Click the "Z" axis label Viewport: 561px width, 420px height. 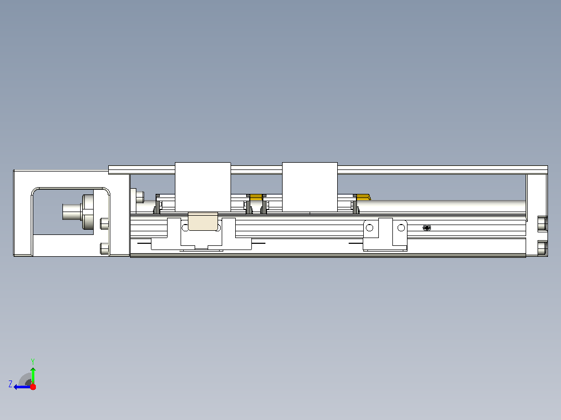pyautogui.click(x=10, y=384)
